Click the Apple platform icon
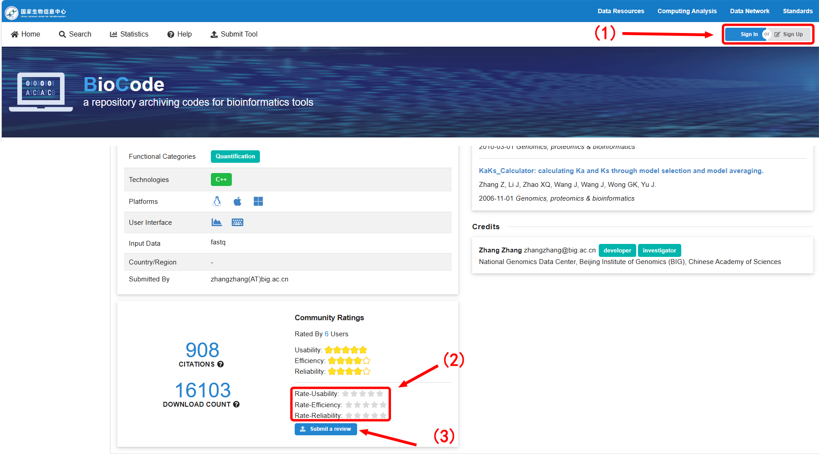 (x=237, y=202)
